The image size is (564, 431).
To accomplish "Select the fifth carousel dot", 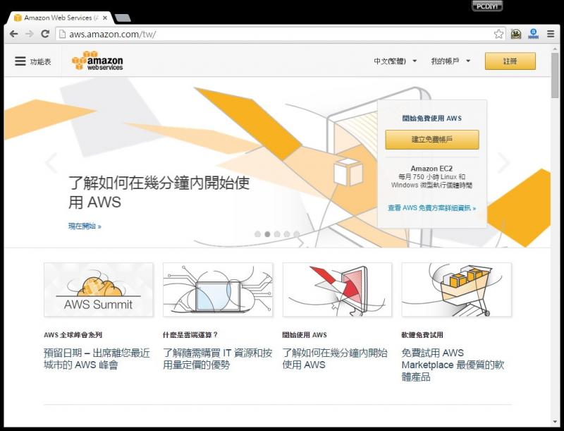I will [x=296, y=234].
